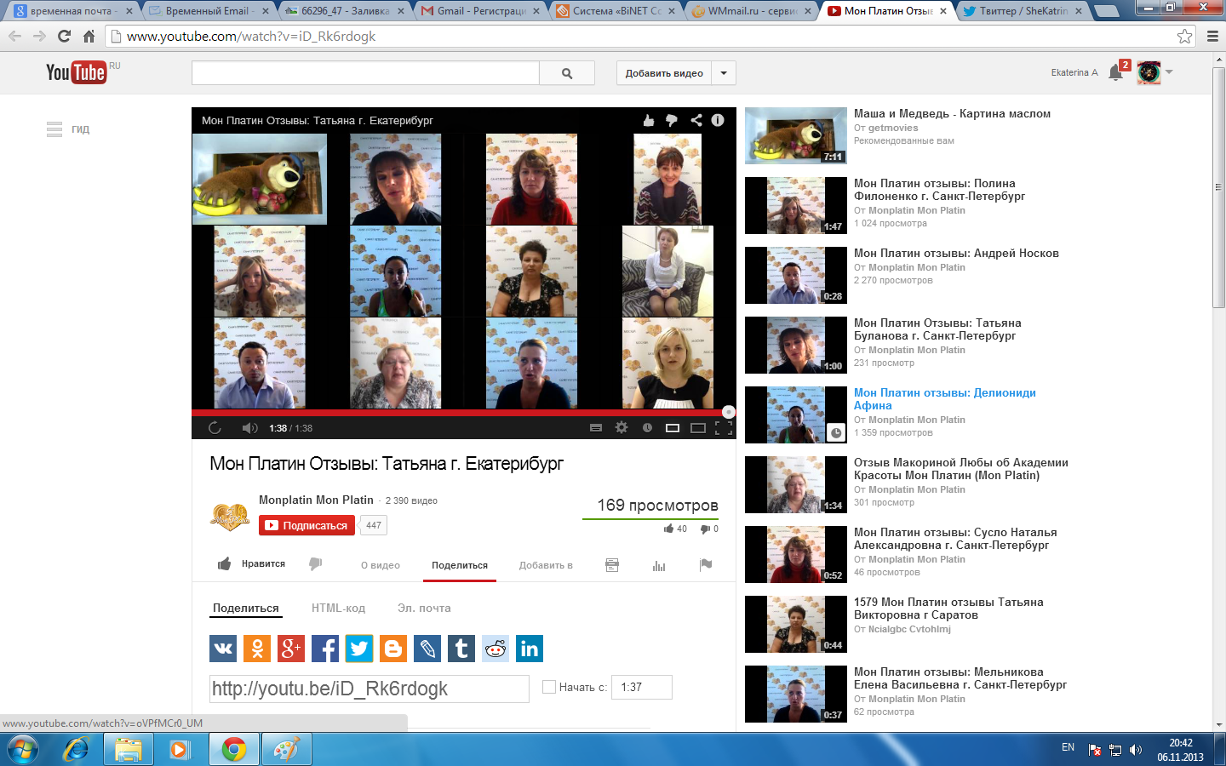Click the 'Нравится' like button

tap(252, 563)
